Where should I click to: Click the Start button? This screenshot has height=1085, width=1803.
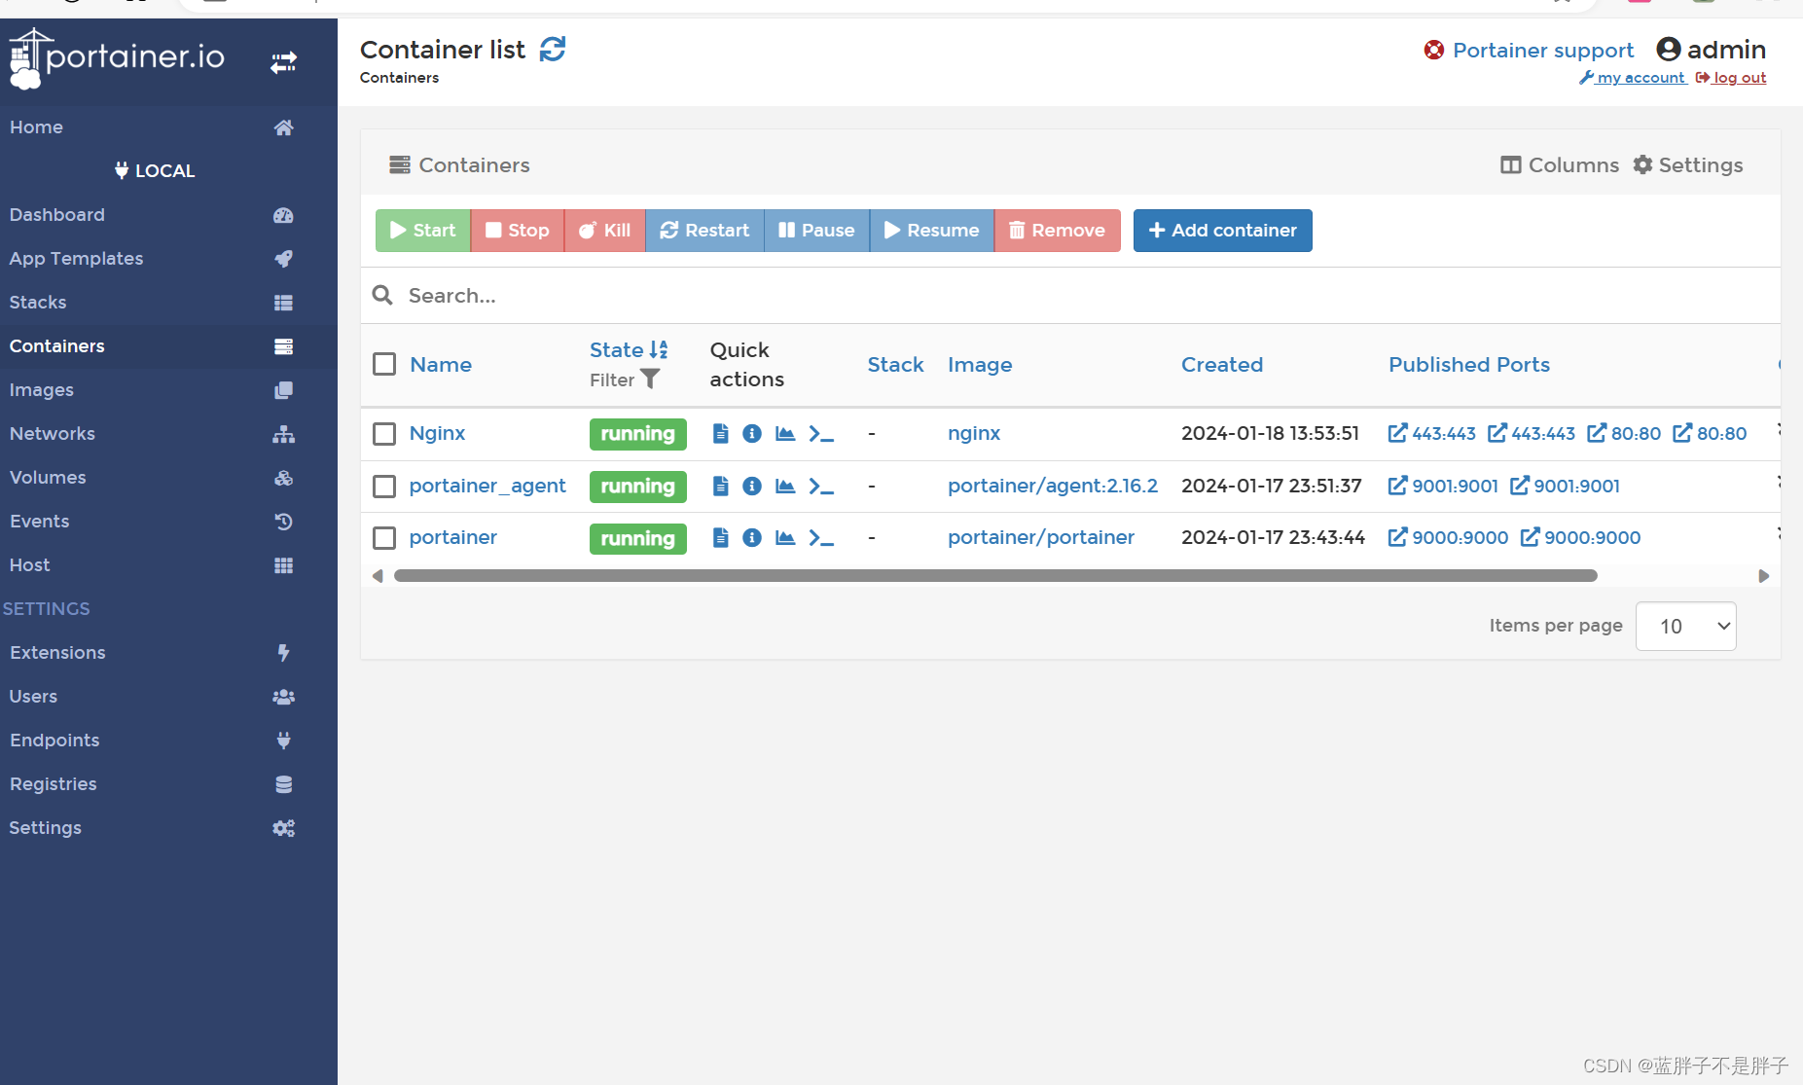[423, 231]
